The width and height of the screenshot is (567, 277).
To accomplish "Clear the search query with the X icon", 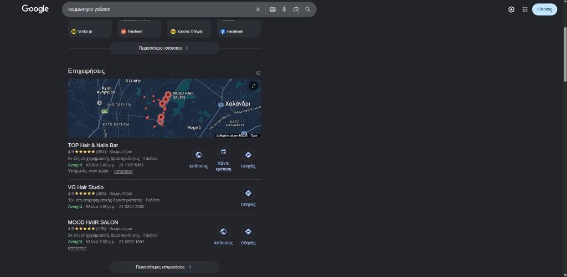I will (258, 9).
